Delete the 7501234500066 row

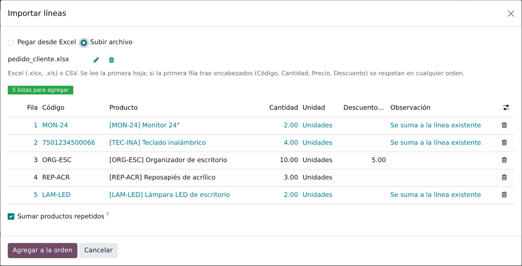tap(504, 143)
